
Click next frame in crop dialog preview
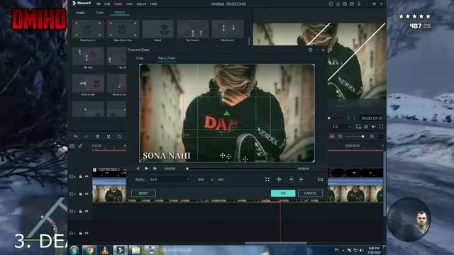[x=155, y=169]
